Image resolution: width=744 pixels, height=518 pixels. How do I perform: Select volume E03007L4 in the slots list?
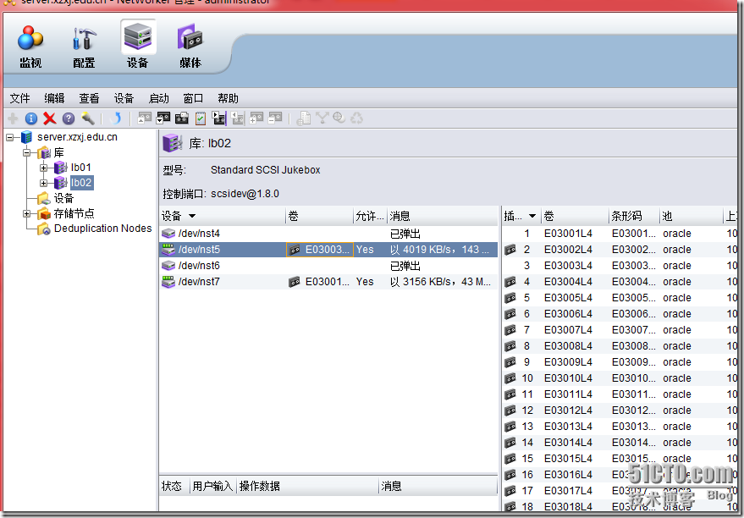(x=568, y=330)
